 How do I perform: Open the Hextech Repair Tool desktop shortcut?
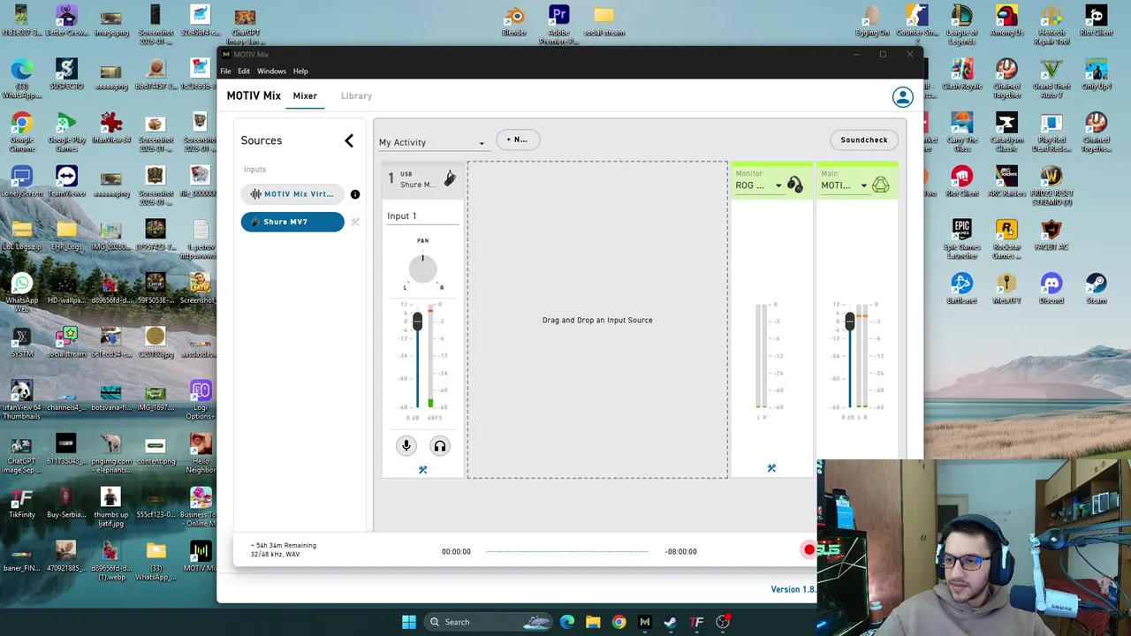[1051, 25]
